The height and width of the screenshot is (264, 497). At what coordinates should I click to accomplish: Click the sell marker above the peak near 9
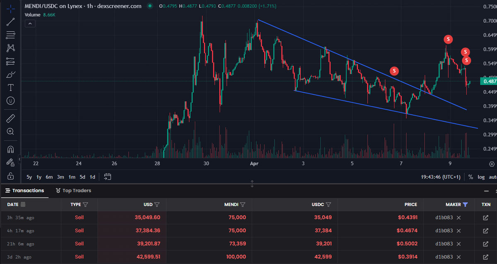tap(448, 39)
